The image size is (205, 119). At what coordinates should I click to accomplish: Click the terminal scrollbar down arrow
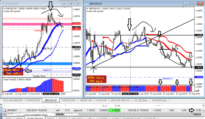click(x=203, y=115)
